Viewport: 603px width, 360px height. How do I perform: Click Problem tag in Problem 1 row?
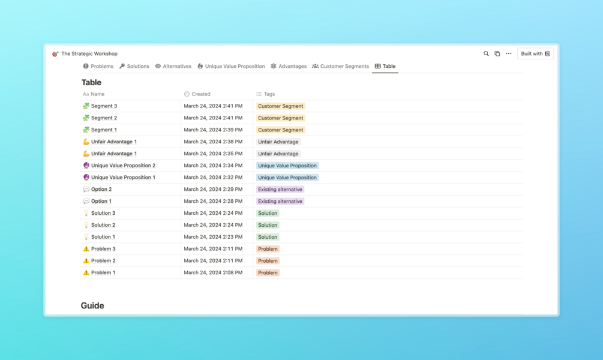click(268, 273)
